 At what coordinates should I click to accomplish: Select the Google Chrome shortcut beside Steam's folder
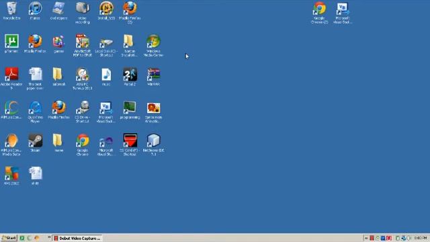(83, 145)
